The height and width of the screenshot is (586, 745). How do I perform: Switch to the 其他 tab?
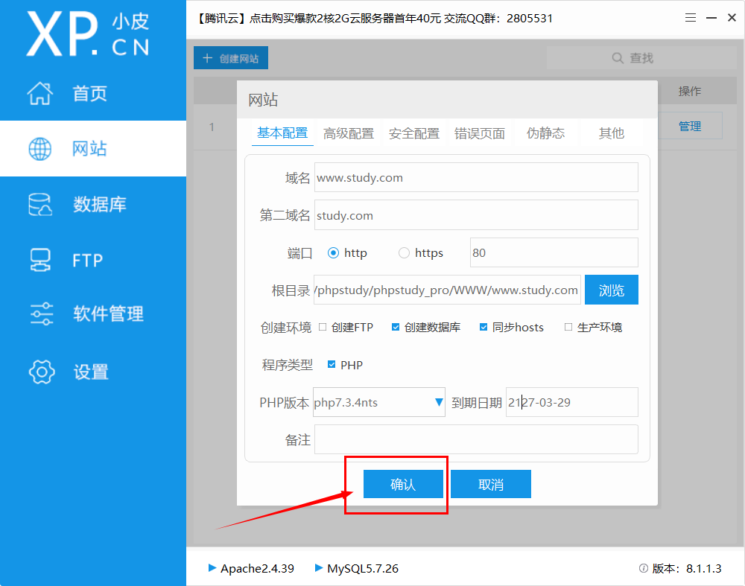pos(611,133)
